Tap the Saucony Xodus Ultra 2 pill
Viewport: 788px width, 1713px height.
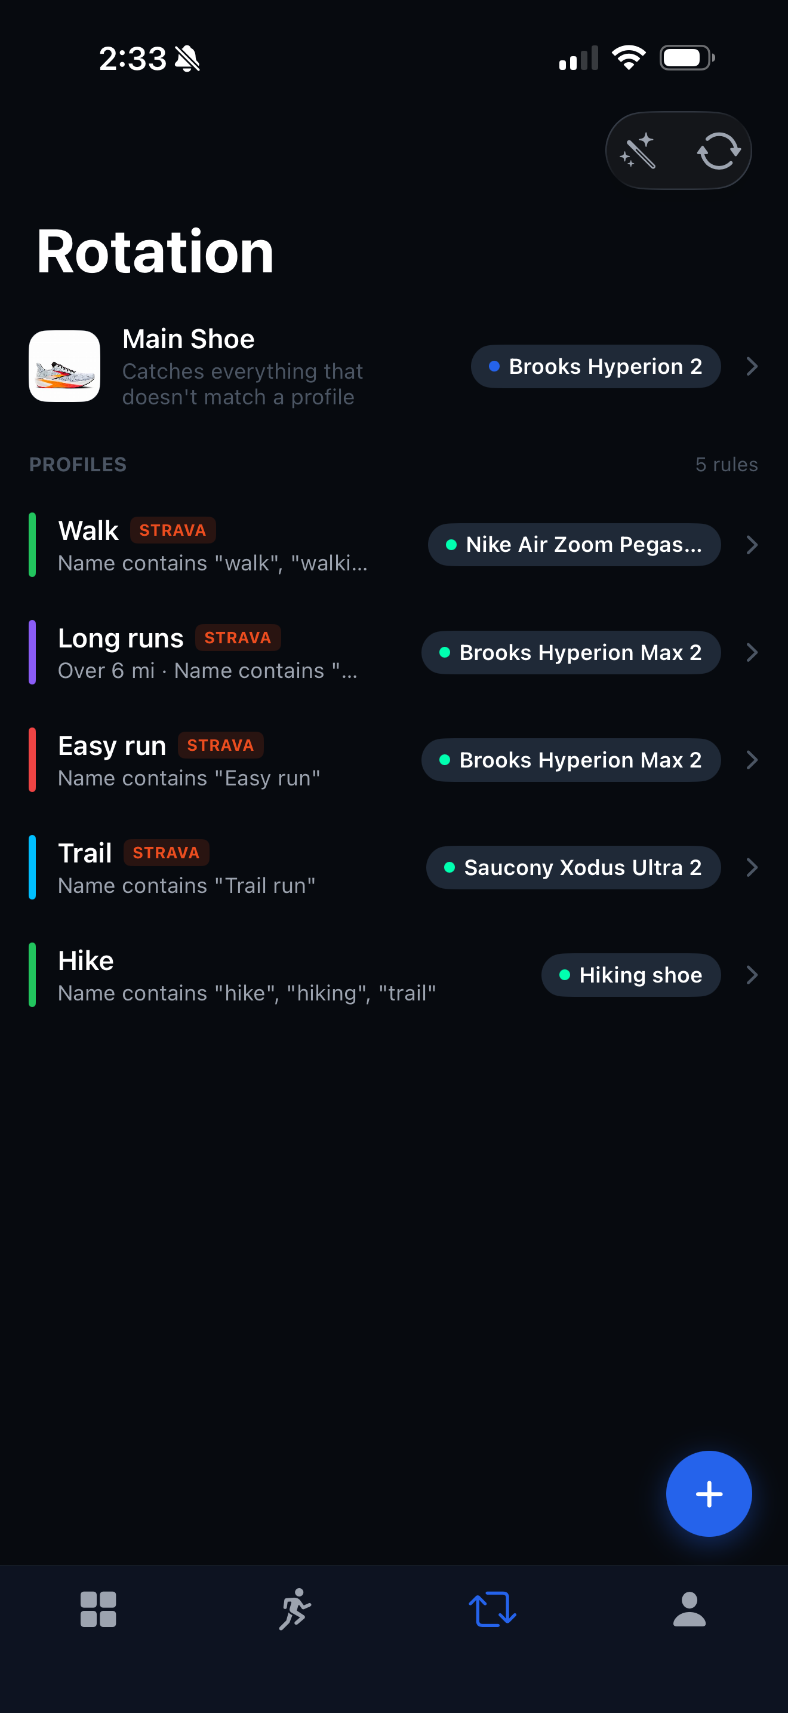572,867
